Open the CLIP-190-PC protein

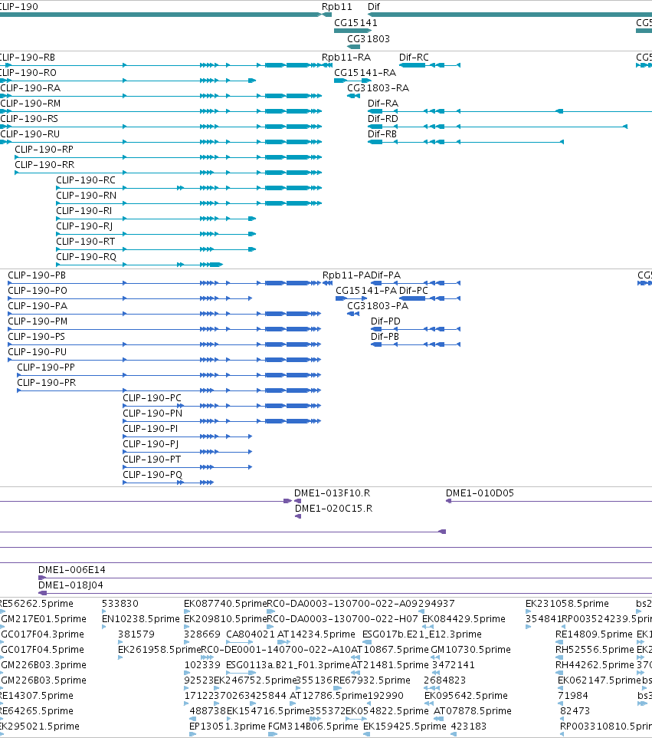coord(152,397)
